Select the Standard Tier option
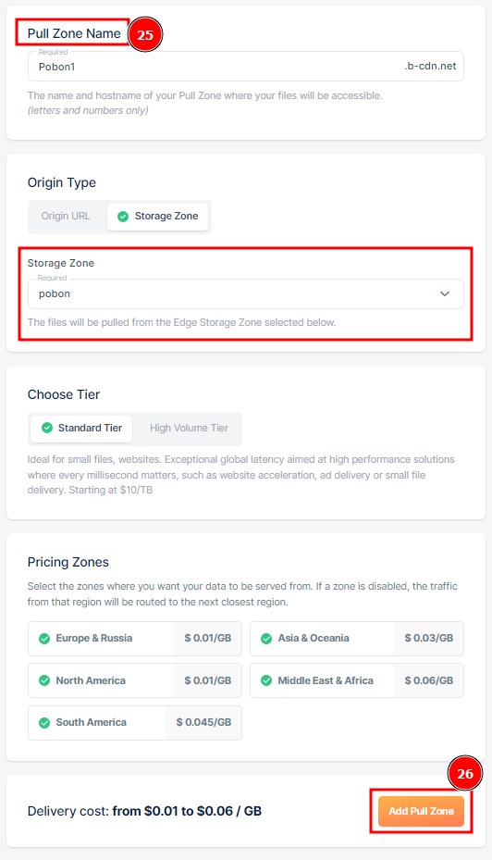The height and width of the screenshot is (860, 492). pyautogui.click(x=81, y=429)
